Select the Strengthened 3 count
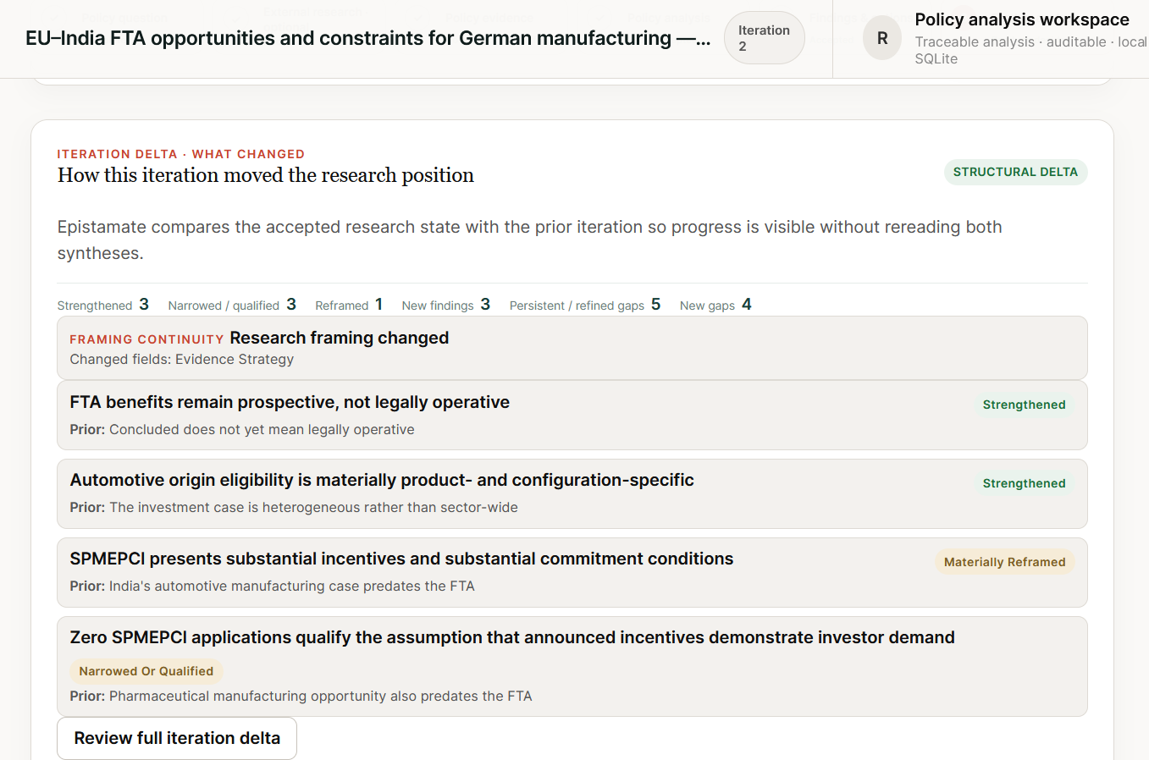 click(x=103, y=305)
